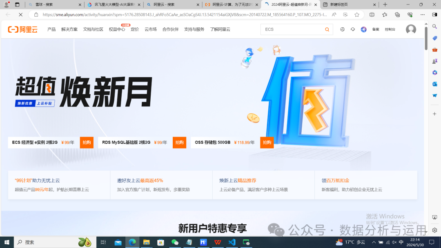Screen dimensions: 441x248
Task: Click 抢购 for RDS MySQL基础版
Action: pos(179,142)
